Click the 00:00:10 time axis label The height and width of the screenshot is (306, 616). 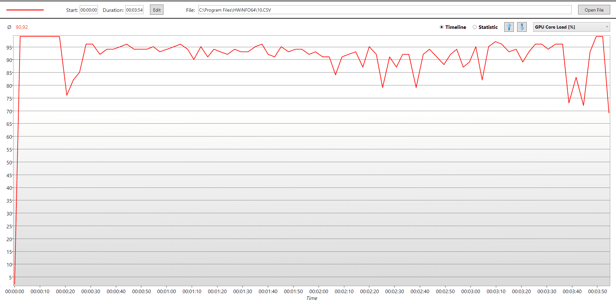[40, 292]
